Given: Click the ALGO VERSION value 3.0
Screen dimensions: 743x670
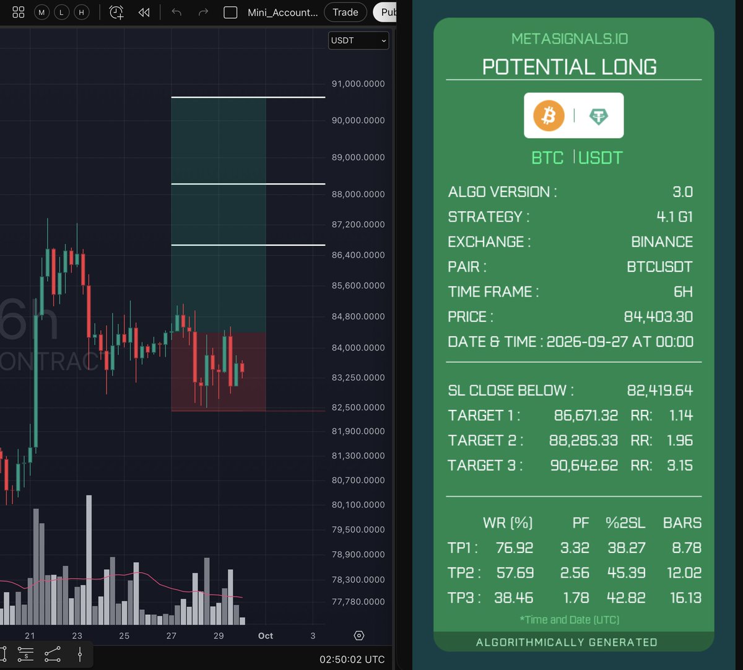Looking at the screenshot, I should coord(683,192).
